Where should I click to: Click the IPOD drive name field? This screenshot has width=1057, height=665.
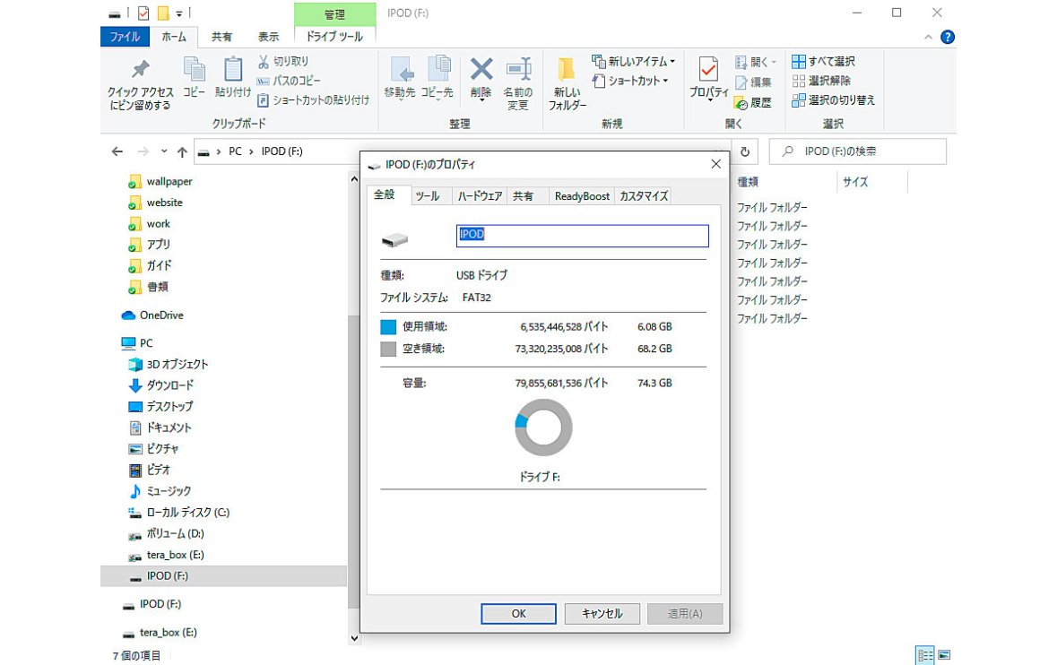point(582,235)
